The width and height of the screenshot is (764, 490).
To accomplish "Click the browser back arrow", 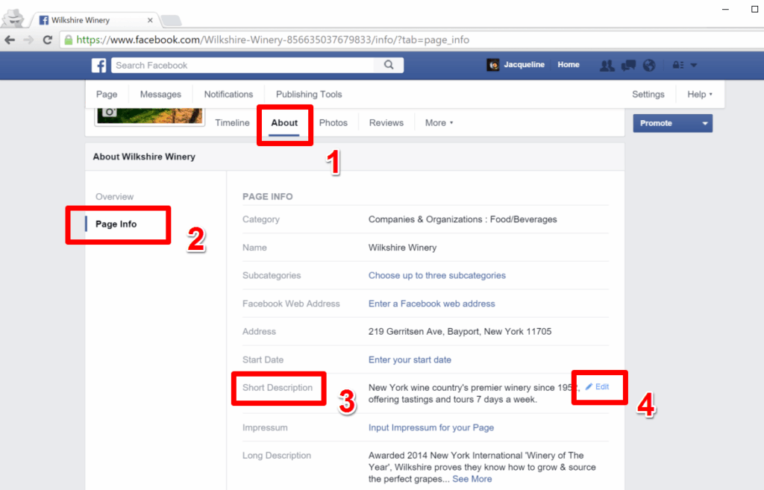I will 10,40.
